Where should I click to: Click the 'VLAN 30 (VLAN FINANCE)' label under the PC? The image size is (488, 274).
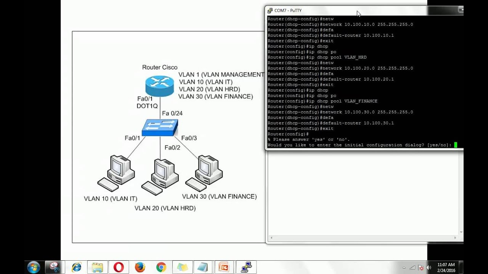[219, 197]
